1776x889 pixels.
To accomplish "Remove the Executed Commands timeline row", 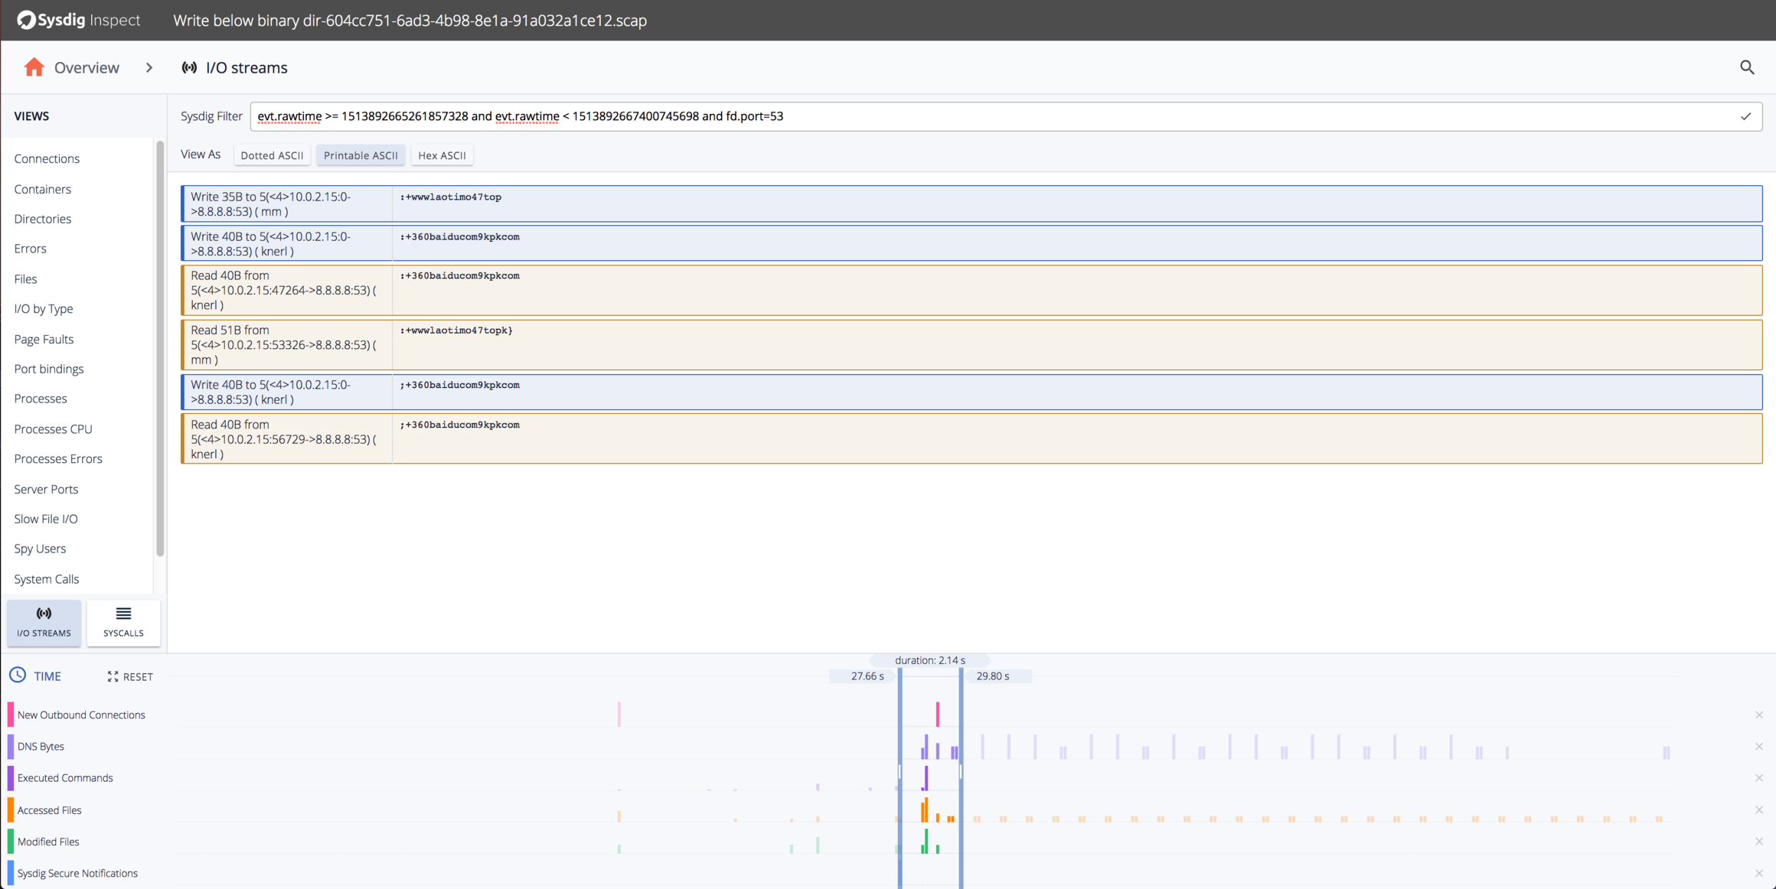I will 1759,778.
